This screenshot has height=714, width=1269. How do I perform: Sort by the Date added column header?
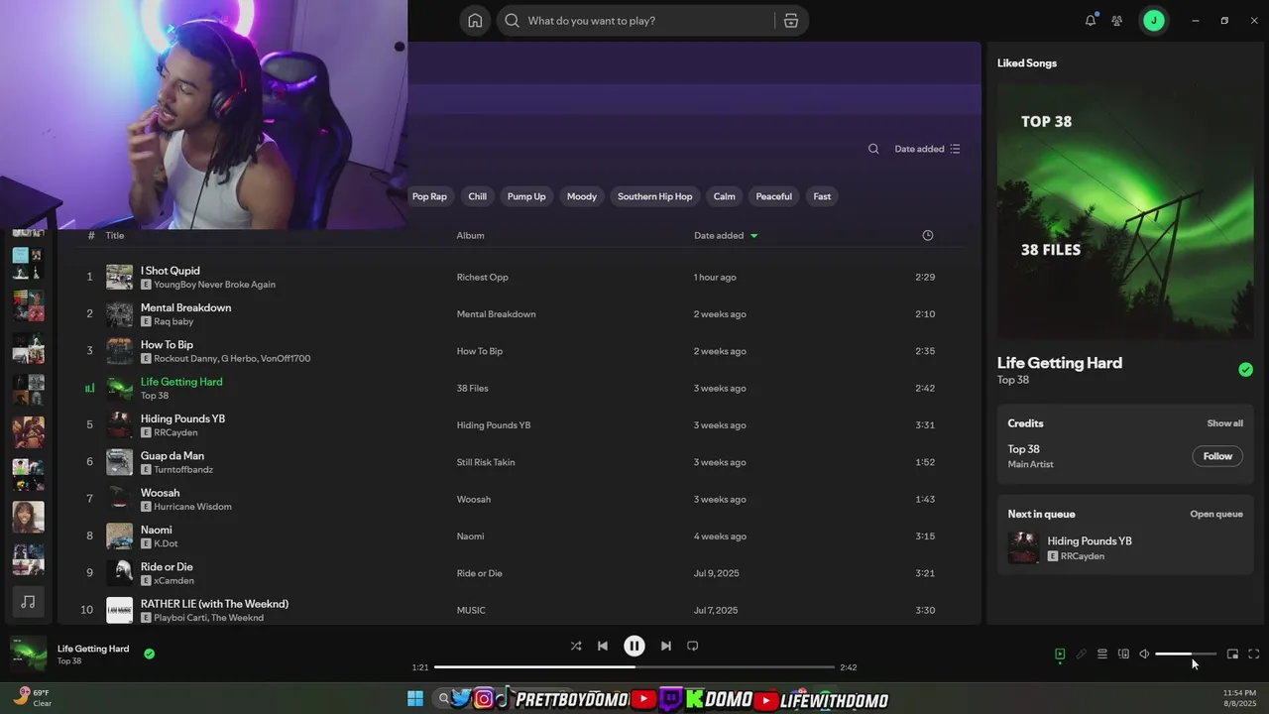[726, 236]
